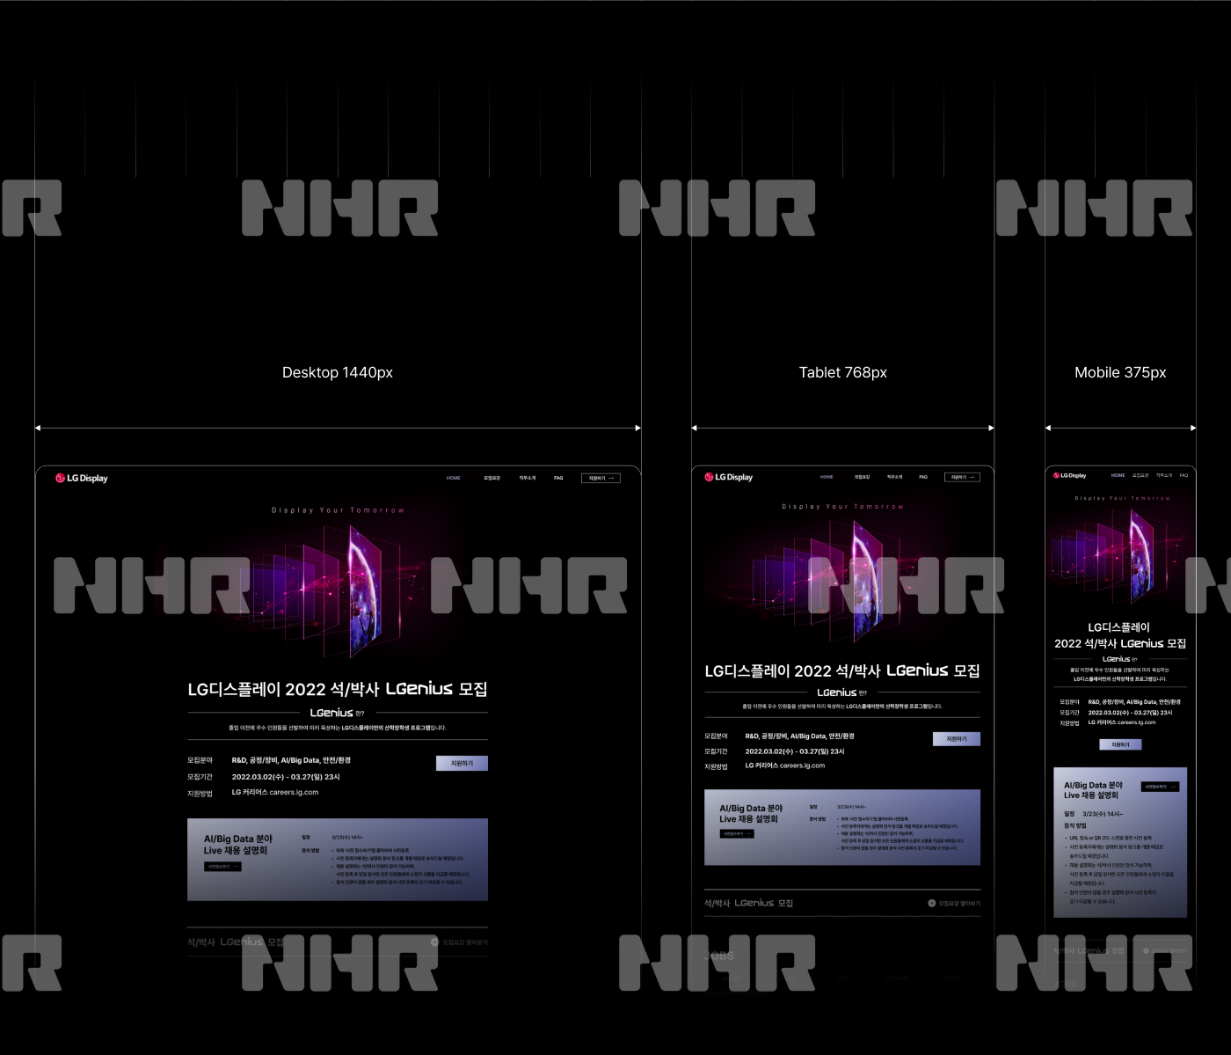The image size is (1231, 1055).
Task: Click LG Display logo in the desktop mockup
Action: tap(82, 479)
